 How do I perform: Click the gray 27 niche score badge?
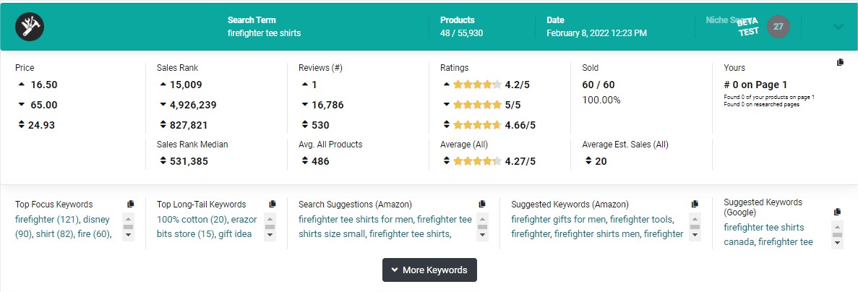778,26
